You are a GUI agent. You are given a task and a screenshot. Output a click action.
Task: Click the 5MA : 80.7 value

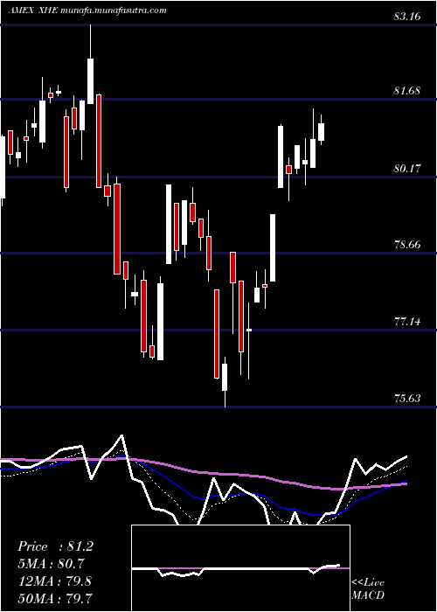click(x=51, y=564)
